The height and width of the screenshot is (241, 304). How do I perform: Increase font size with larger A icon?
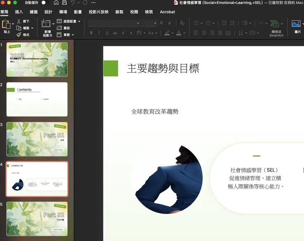(x=162, y=23)
